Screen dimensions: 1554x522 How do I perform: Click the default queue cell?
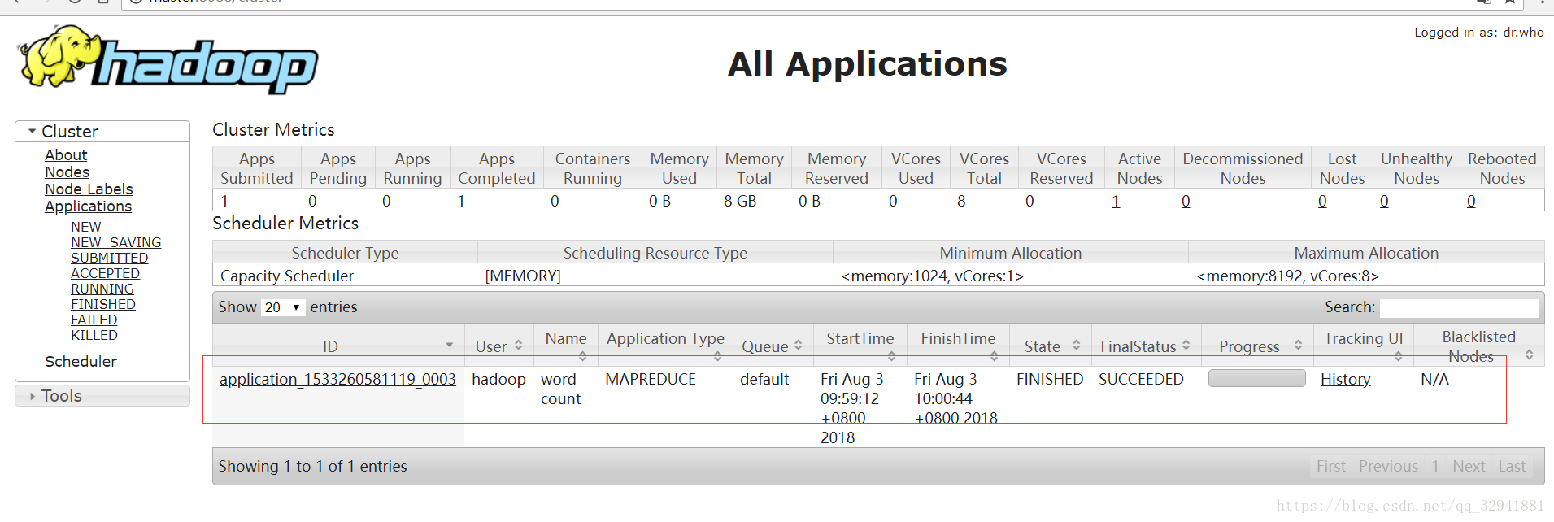coord(764,379)
